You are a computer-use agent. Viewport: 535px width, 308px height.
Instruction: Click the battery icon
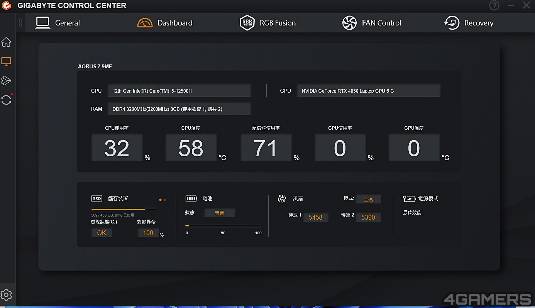[191, 198]
